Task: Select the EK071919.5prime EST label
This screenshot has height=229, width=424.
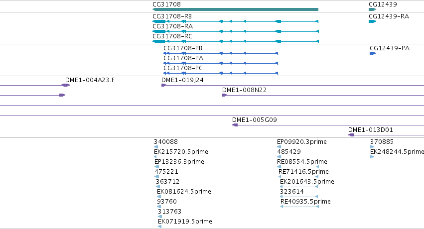Action: point(185,222)
